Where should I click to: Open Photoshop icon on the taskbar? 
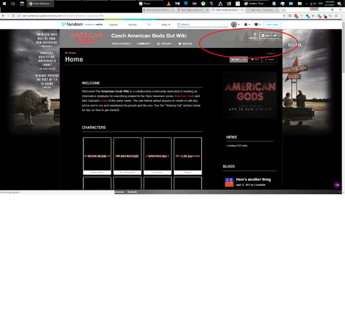(x=186, y=3)
